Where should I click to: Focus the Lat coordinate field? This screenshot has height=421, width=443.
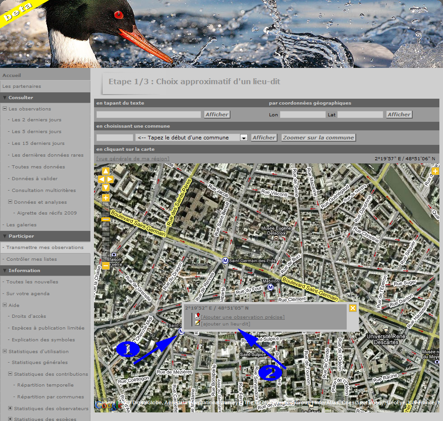[x=360, y=115]
